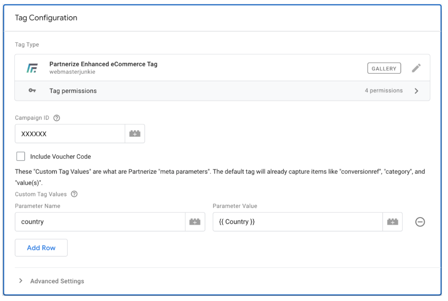Click the 4 permissions text
This screenshot has width=448, height=301.
[383, 91]
